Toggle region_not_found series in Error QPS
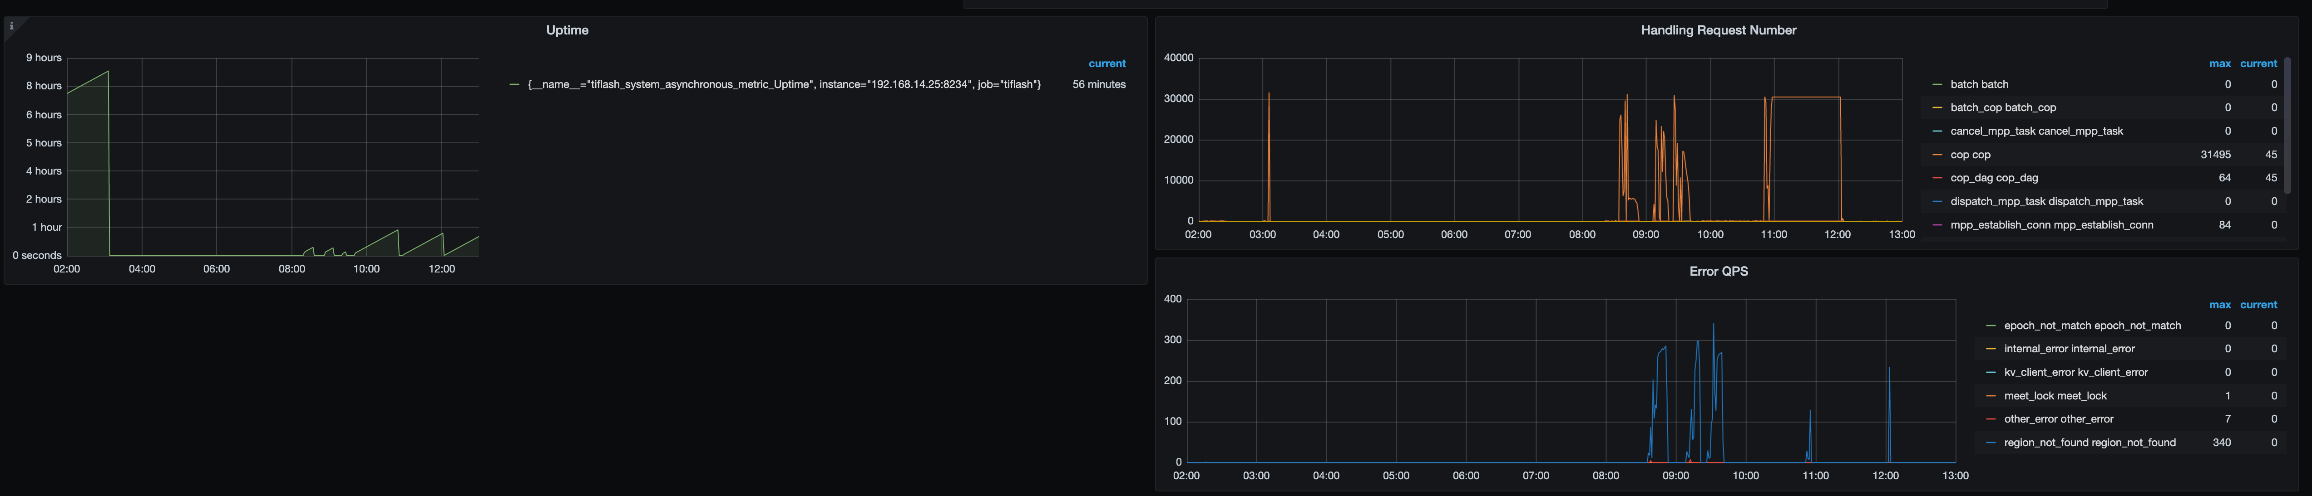 pyautogui.click(x=2090, y=443)
